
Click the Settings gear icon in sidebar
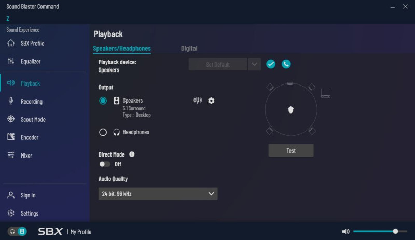(11, 213)
